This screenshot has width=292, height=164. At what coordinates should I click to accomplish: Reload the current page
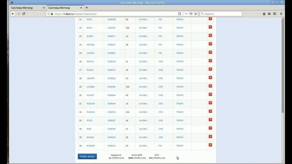click(24, 14)
